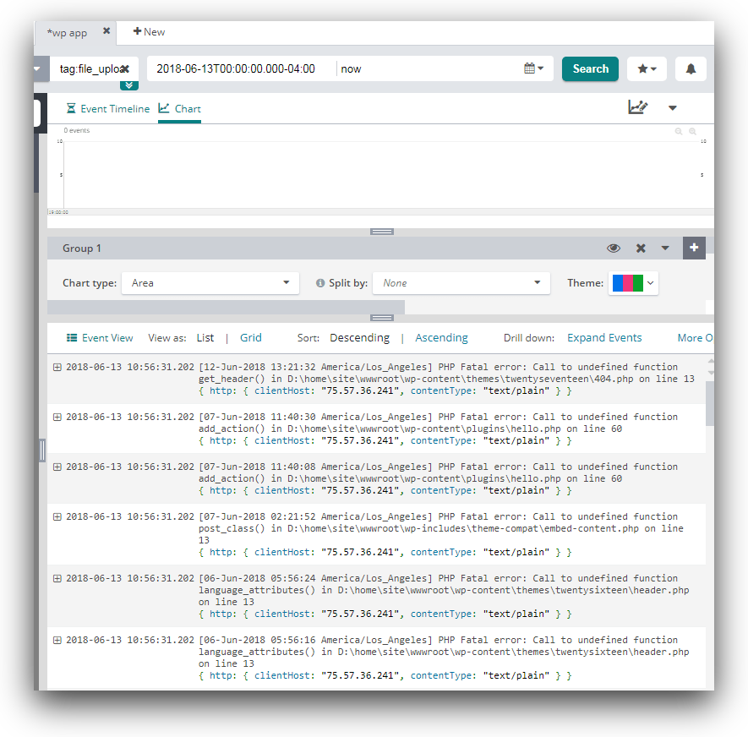748x737 pixels.
Task: Open the Chart type Area dropdown
Action: (x=210, y=283)
